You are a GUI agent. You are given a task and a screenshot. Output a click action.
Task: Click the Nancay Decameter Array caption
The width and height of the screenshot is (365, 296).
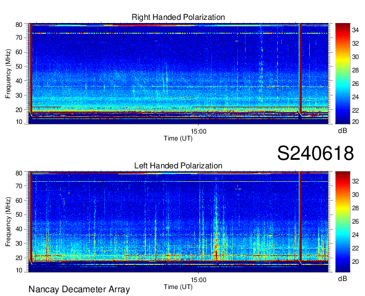pyautogui.click(x=79, y=290)
